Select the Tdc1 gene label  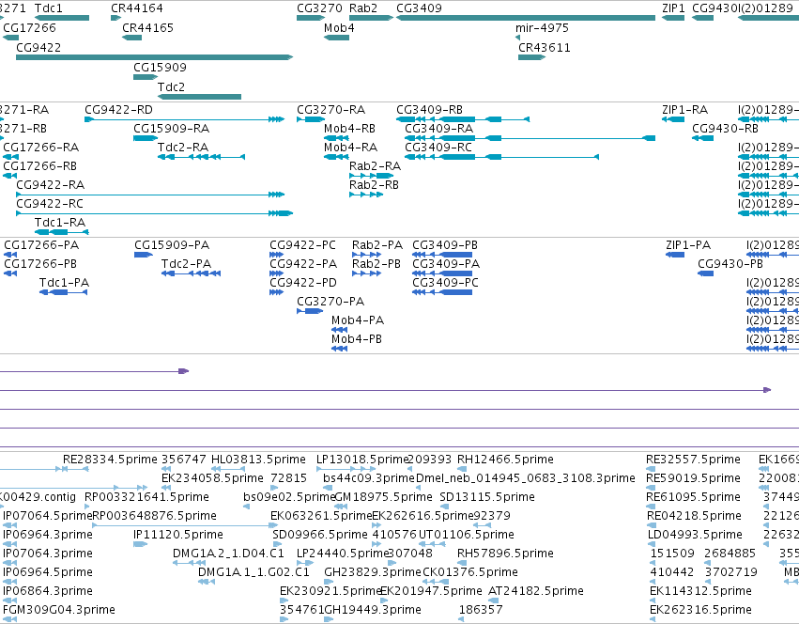coord(49,8)
